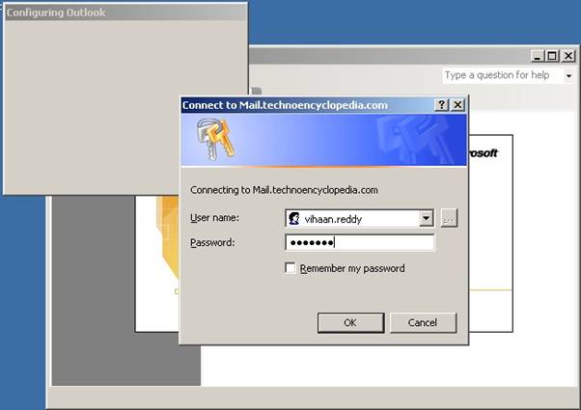Click the Configuring Outlook title bar
This screenshot has height=410, width=581.
pos(125,13)
